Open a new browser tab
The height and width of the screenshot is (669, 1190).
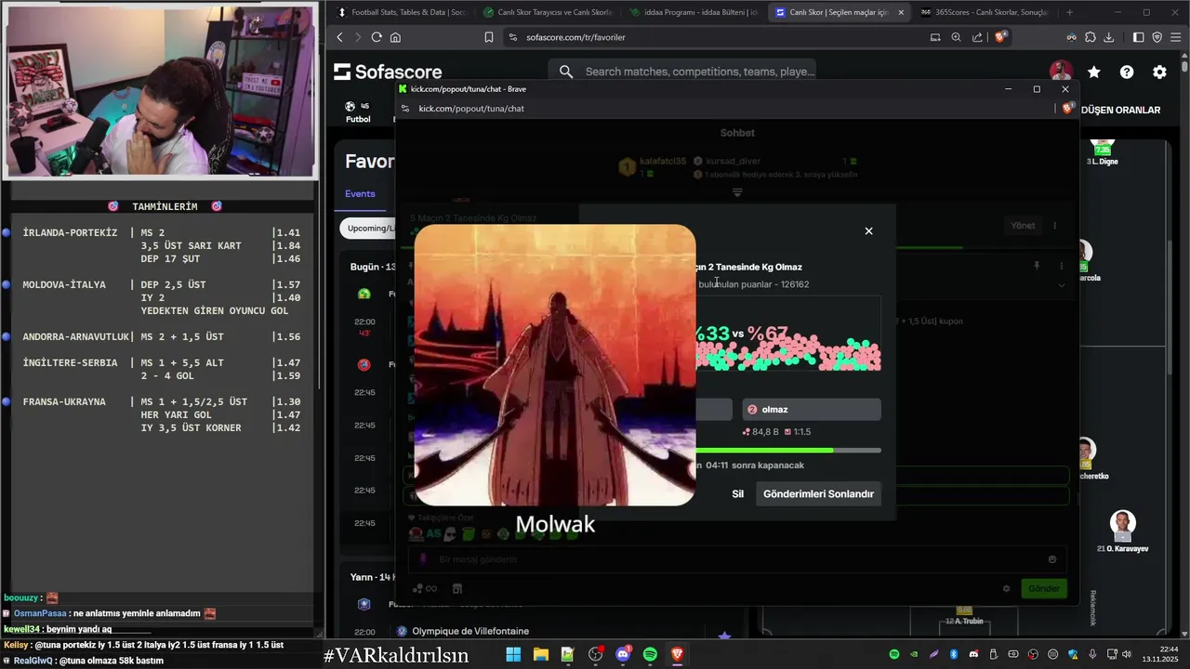coord(1069,12)
